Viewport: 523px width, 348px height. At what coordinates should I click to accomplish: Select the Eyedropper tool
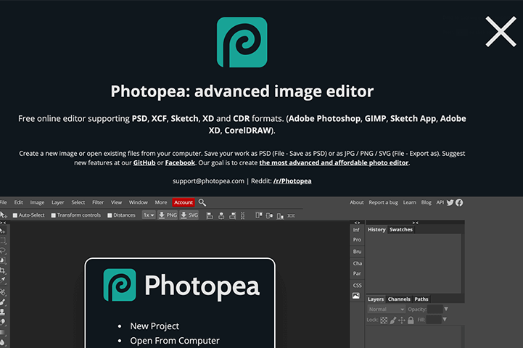click(3, 281)
